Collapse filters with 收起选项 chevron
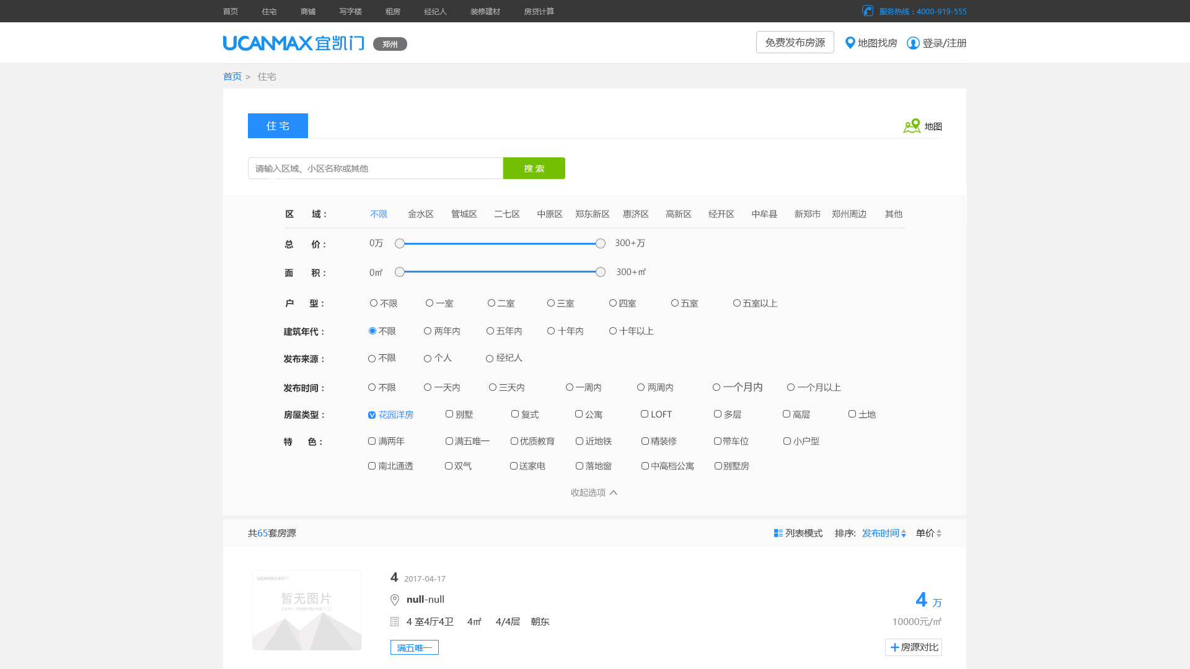Image resolution: width=1190 pixels, height=669 pixels. (x=614, y=493)
